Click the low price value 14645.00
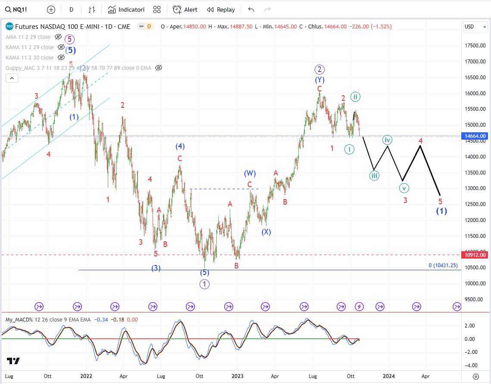This screenshot has width=491, height=384. click(285, 27)
